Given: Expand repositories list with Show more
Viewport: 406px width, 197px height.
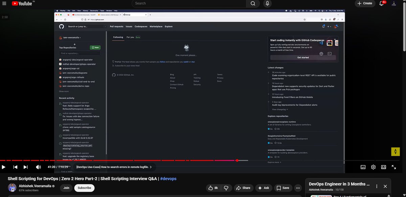Looking at the screenshot, I should (x=64, y=91).
